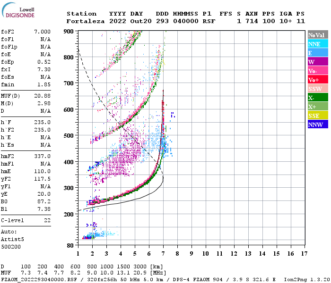Click the MUF 13.1 value for 1500 km
The image size is (331, 283).
tap(123, 273)
